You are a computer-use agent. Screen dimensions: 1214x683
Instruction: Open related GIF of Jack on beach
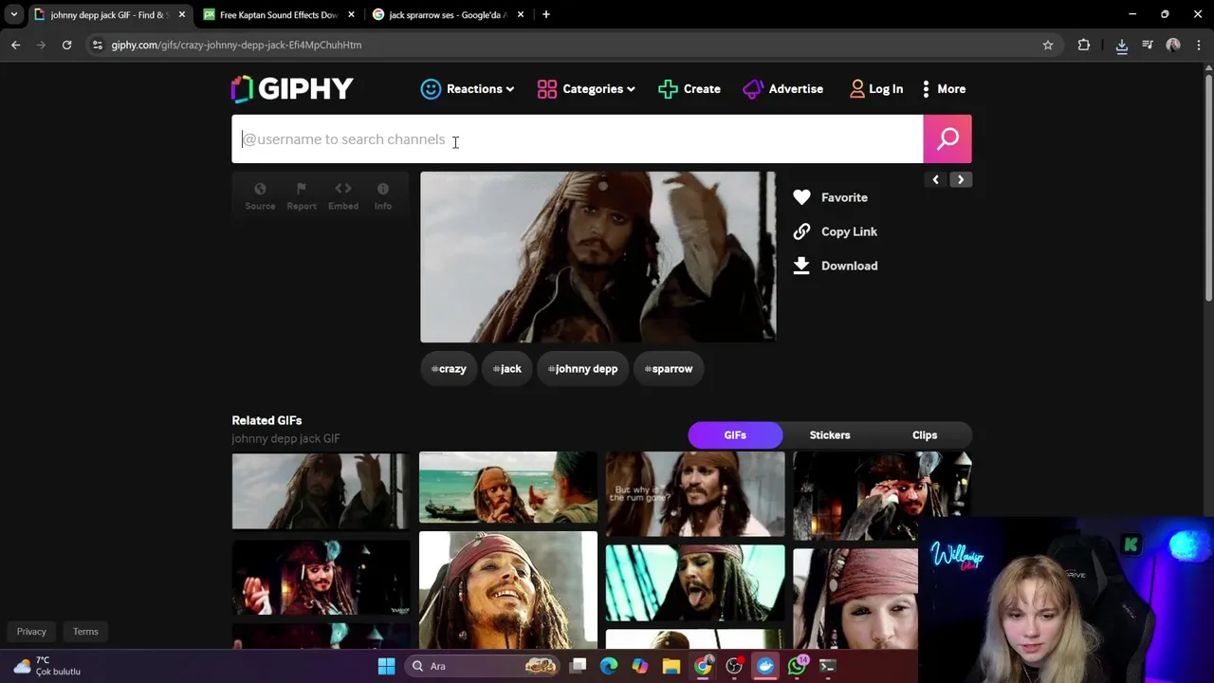coord(508,488)
